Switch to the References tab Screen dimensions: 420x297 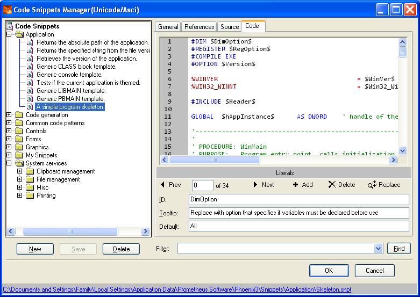199,27
